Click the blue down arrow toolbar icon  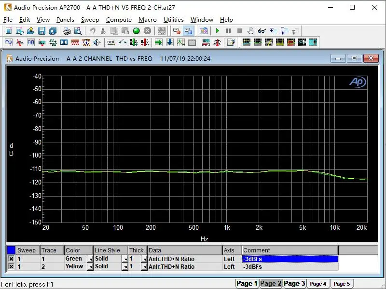pyautogui.click(x=170, y=42)
